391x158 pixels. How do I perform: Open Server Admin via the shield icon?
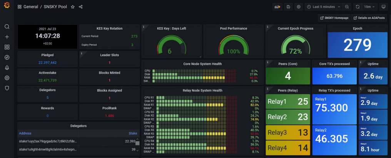(7, 88)
